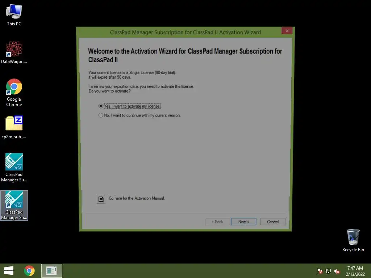This screenshot has height=278, width=371.
Task: Close the Activation Wizard window
Action: click(287, 31)
